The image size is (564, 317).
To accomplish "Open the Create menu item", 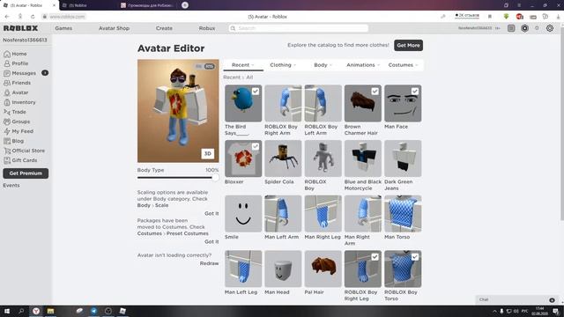I will pos(164,28).
